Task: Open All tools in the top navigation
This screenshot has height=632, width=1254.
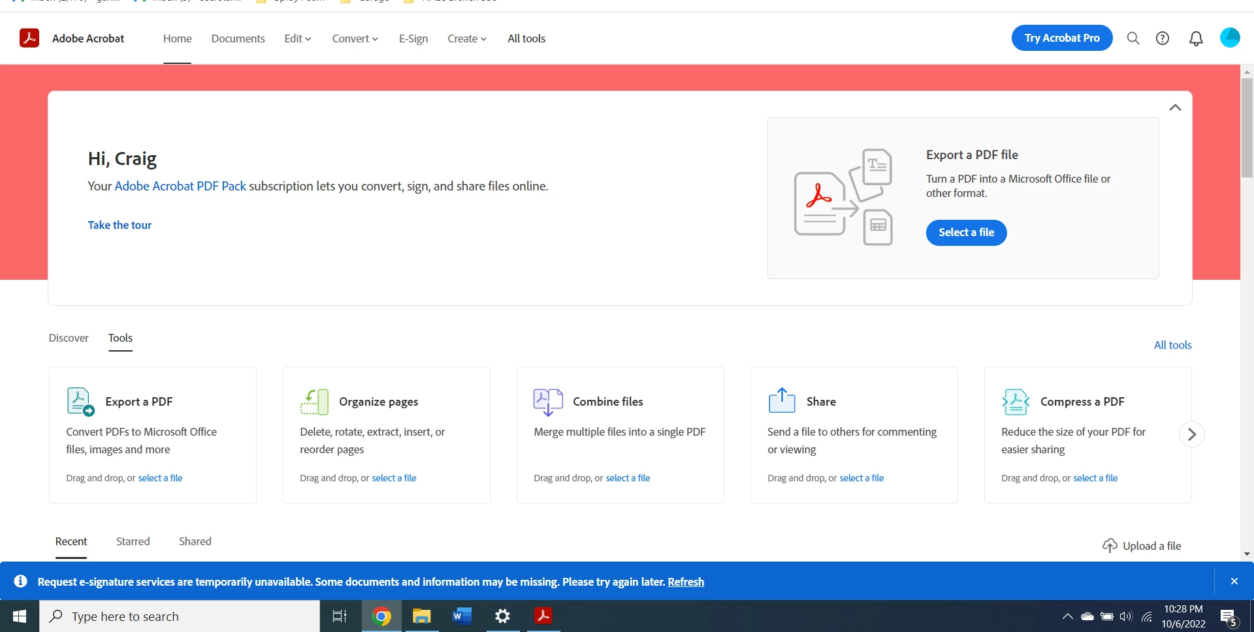Action: coord(526,38)
